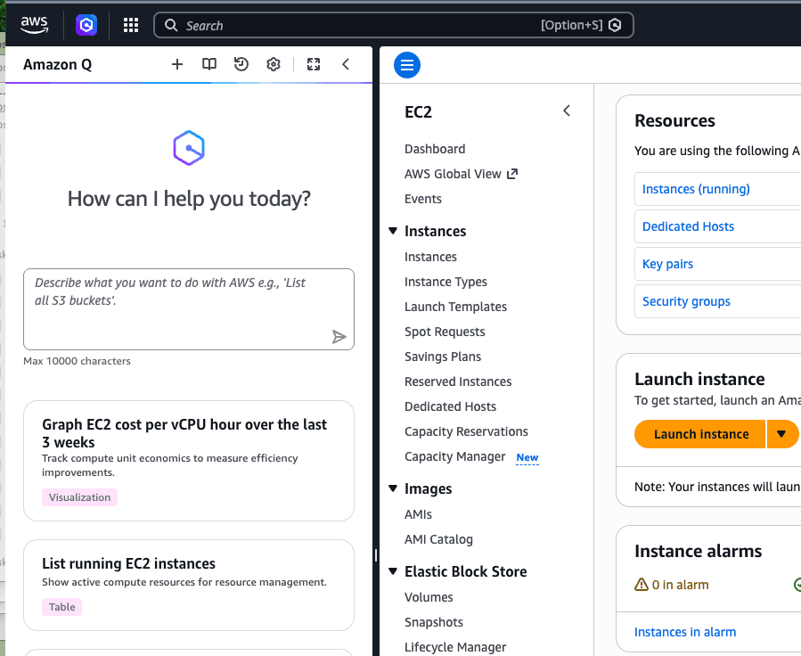Screen dimensions: 801x656
Task: Open the Launch instance dropdown arrow
Action: (x=781, y=434)
